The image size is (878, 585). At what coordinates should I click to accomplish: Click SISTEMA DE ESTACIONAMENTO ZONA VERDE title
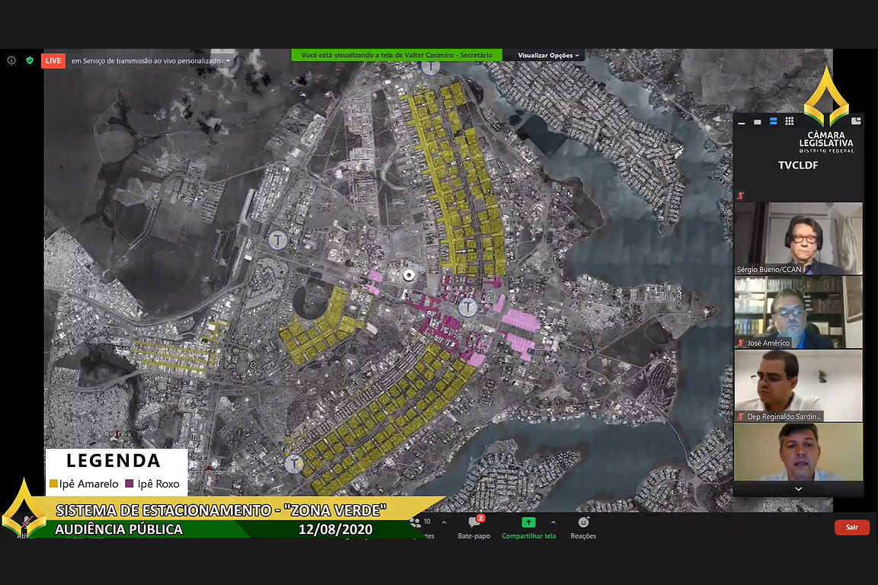pyautogui.click(x=221, y=510)
